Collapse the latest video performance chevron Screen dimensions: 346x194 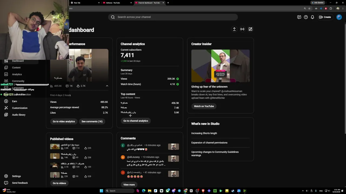pos(107,86)
